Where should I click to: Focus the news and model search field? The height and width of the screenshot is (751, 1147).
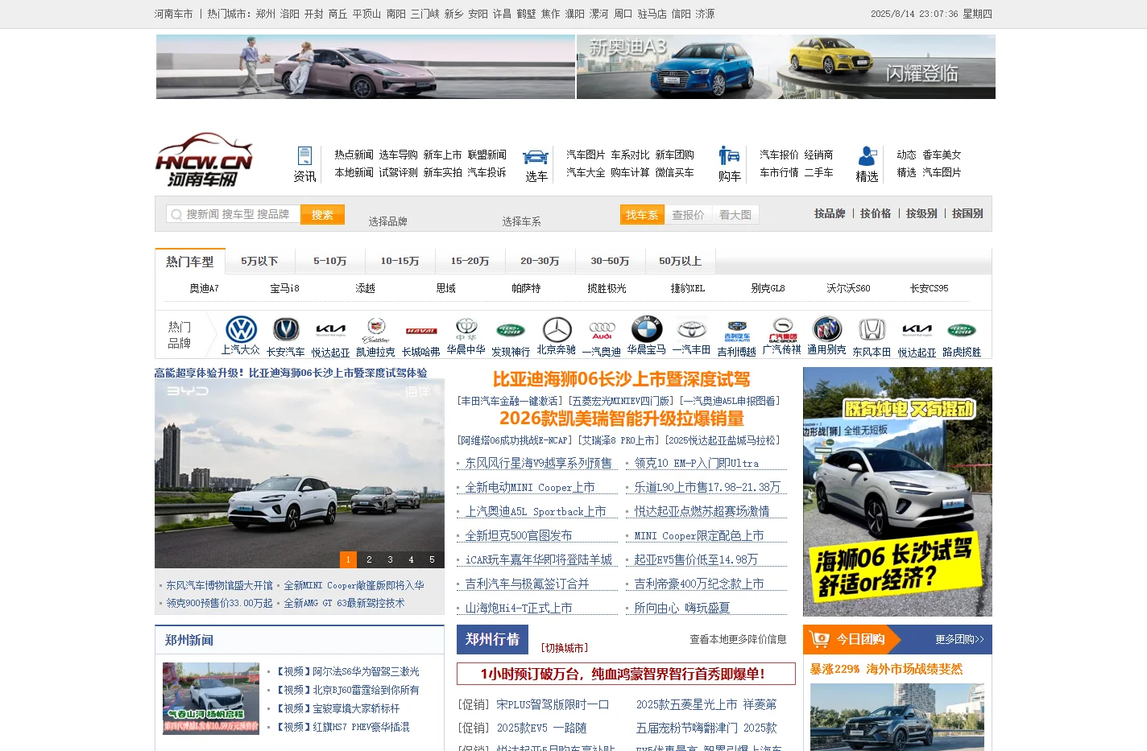tap(234, 215)
